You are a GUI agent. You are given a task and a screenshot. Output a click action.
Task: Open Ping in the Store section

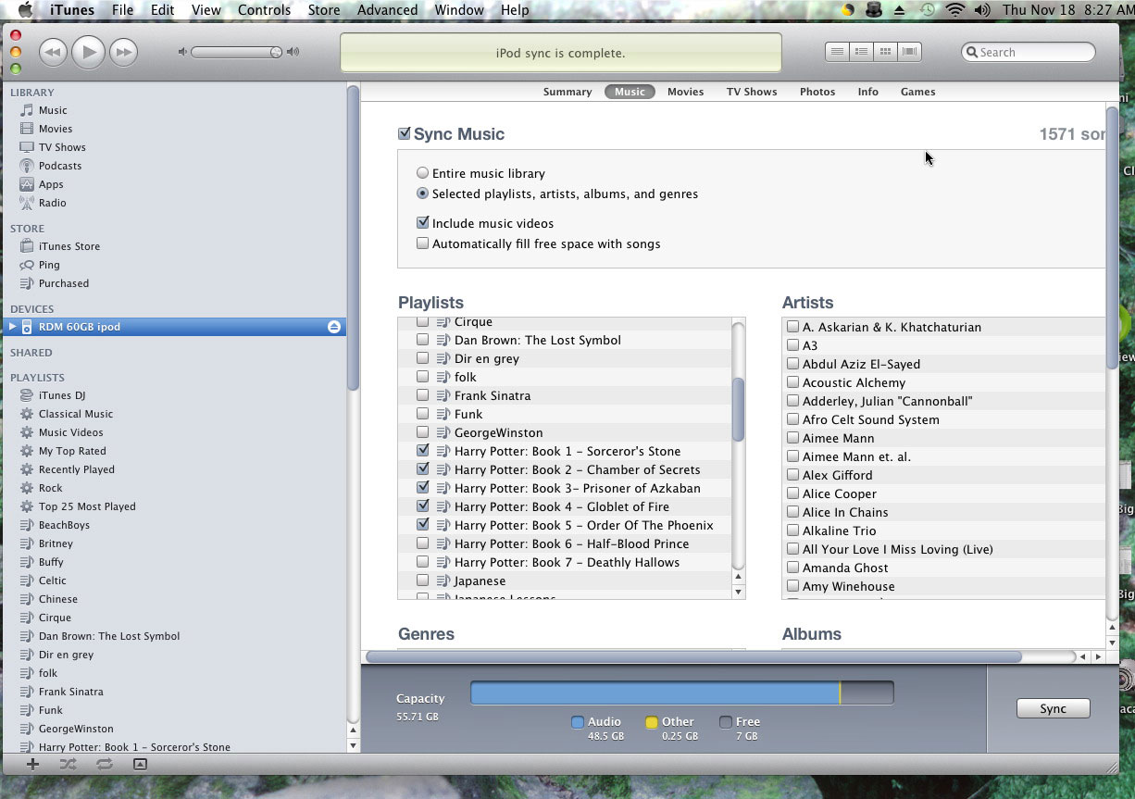[x=49, y=265]
